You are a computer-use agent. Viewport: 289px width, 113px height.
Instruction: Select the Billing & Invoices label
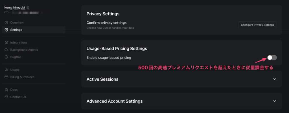pyautogui.click(x=22, y=77)
